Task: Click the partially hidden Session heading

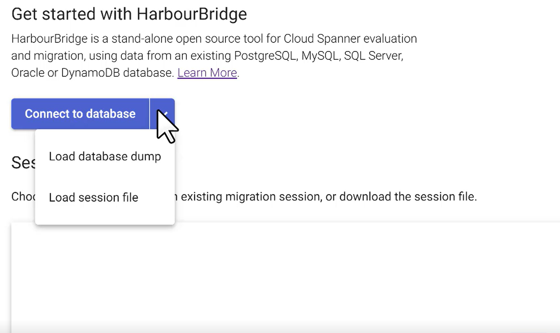Action: [x=23, y=163]
